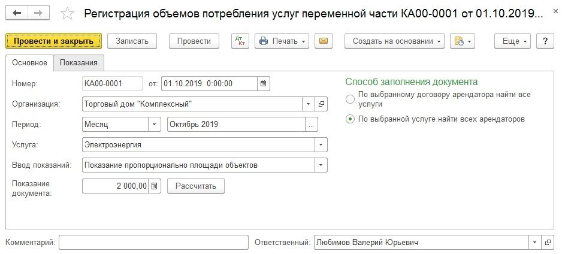This screenshot has width=562, height=254.
Task: Click the envelope email icon
Action: click(324, 41)
